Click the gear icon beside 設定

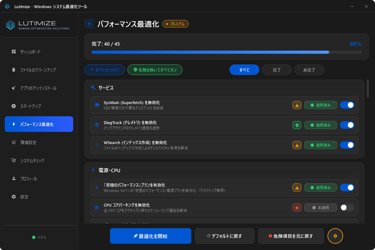[x=13, y=197]
